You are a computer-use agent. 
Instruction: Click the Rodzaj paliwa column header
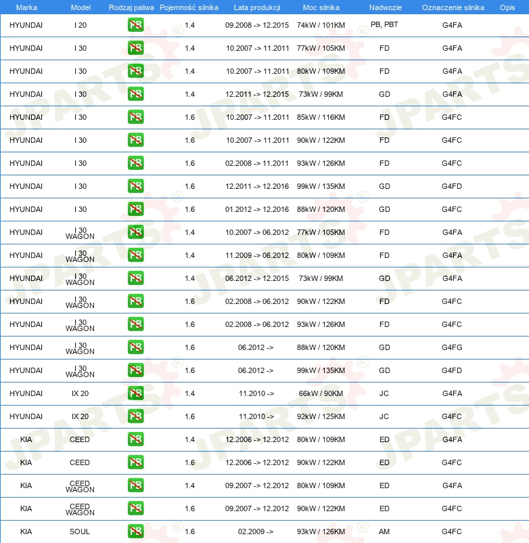pyautogui.click(x=131, y=7)
